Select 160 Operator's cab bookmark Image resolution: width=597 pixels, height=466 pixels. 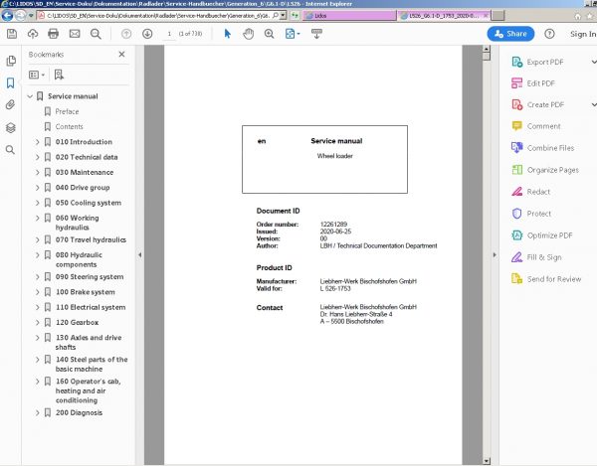click(89, 390)
